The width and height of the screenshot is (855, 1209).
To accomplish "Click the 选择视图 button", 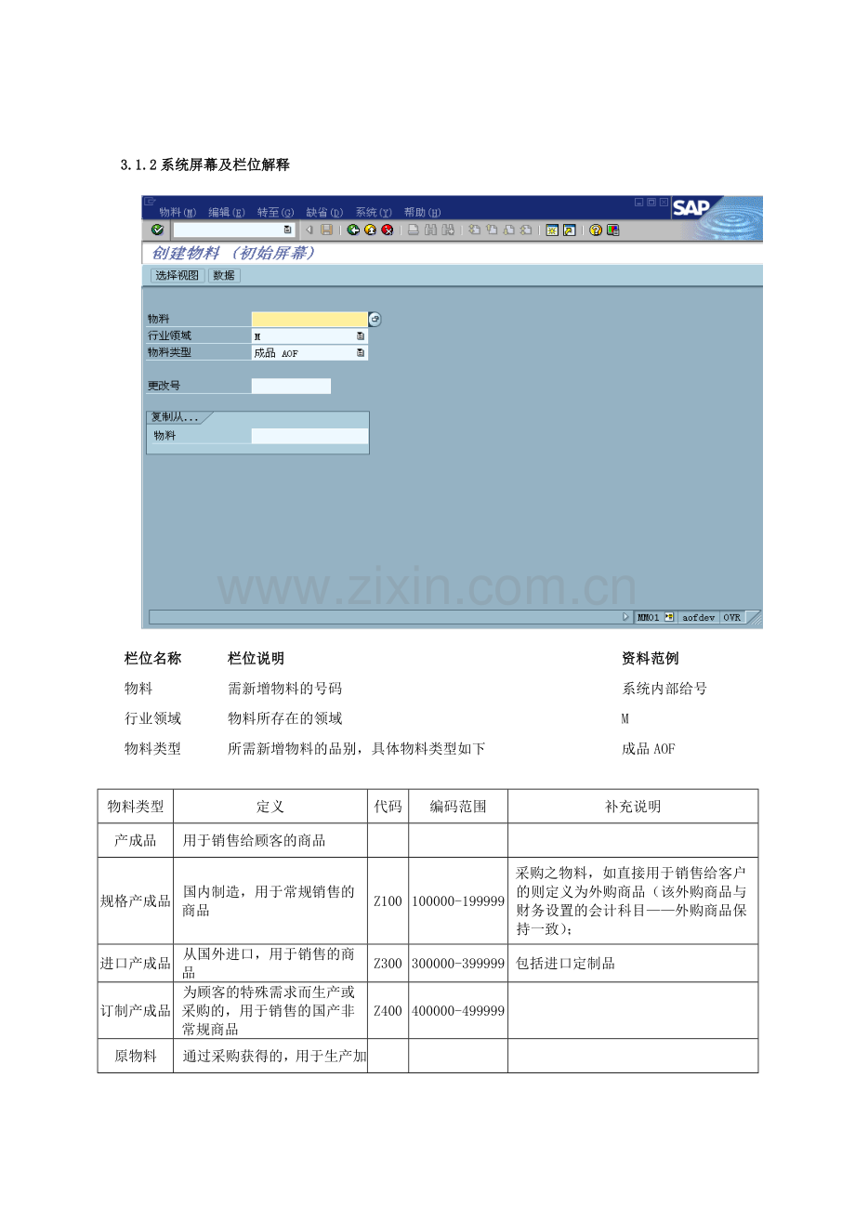I will click(178, 275).
